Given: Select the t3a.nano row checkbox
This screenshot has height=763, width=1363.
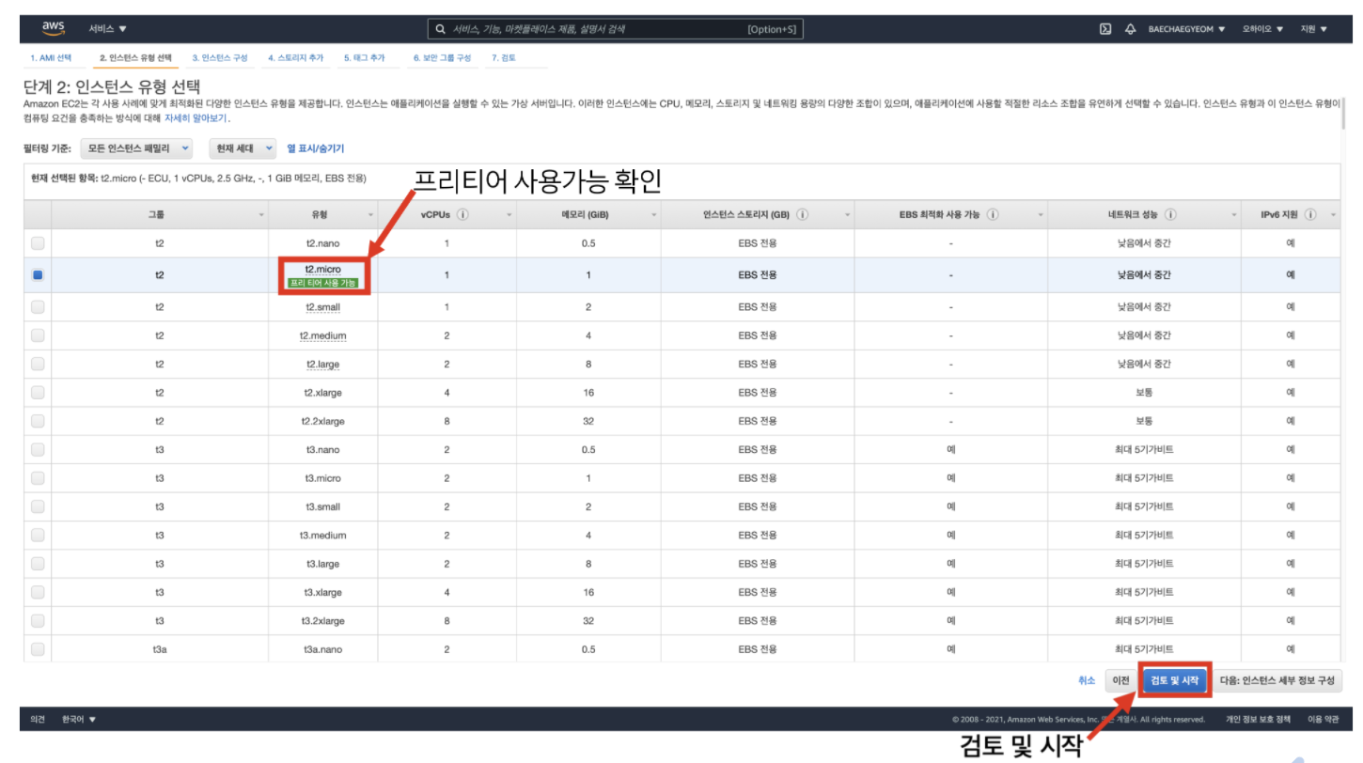Looking at the screenshot, I should click(38, 649).
